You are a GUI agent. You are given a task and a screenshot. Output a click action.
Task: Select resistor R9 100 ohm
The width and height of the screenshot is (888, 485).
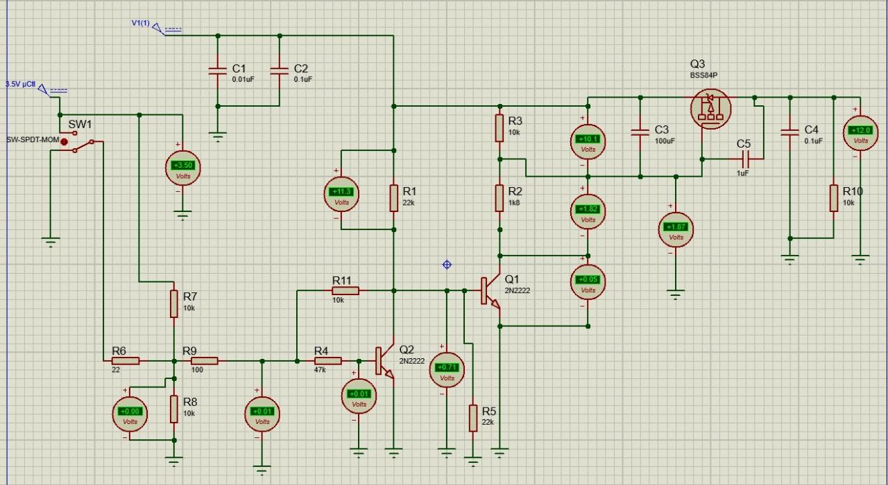(205, 361)
